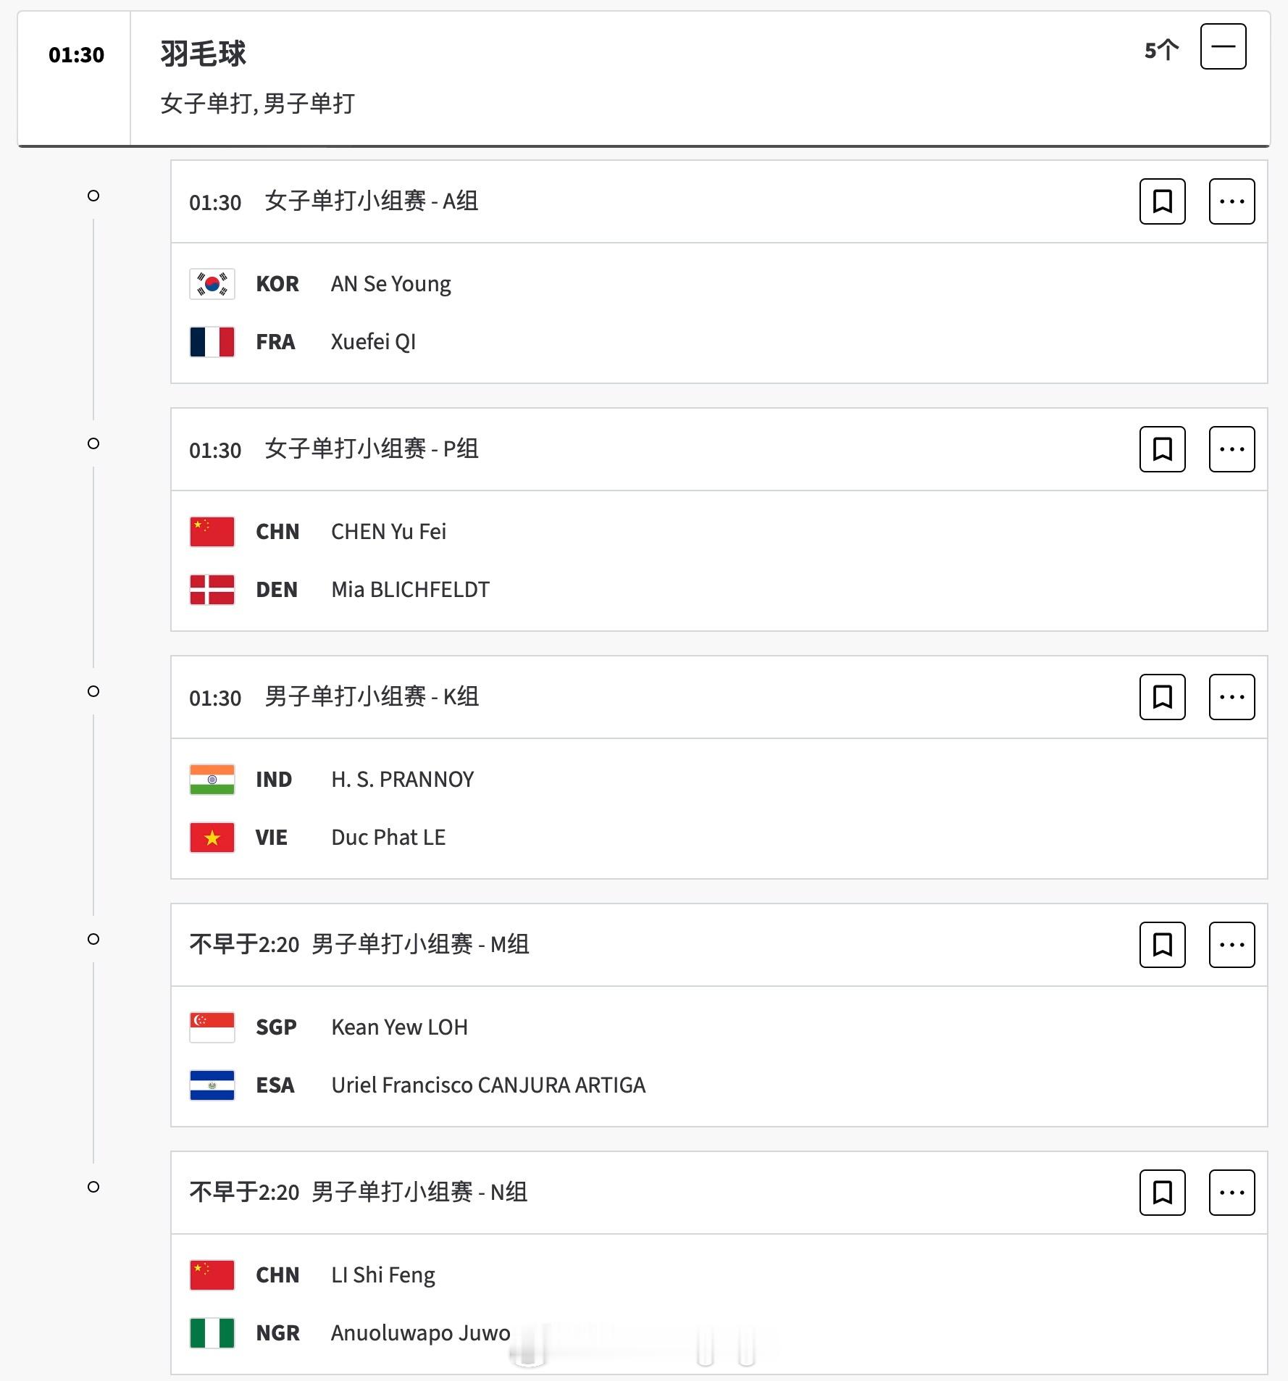The height and width of the screenshot is (1381, 1288).
Task: Click timeline dot beside N组 match
Action: (93, 1187)
